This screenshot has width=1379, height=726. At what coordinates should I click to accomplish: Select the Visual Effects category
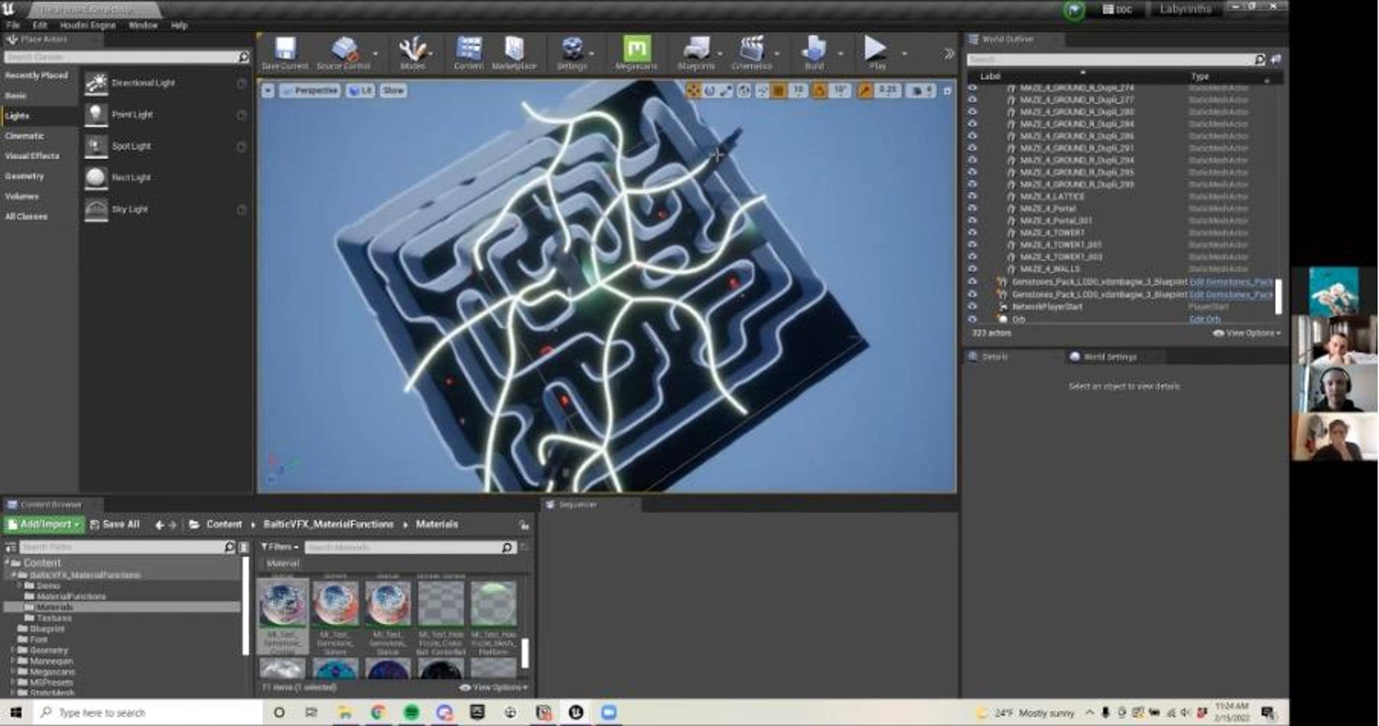32,156
